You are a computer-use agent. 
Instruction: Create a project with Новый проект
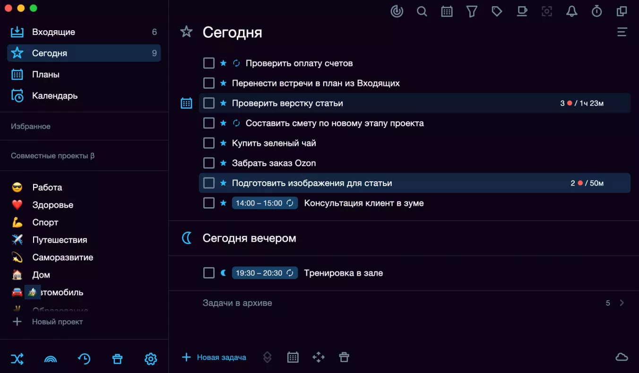tap(47, 322)
